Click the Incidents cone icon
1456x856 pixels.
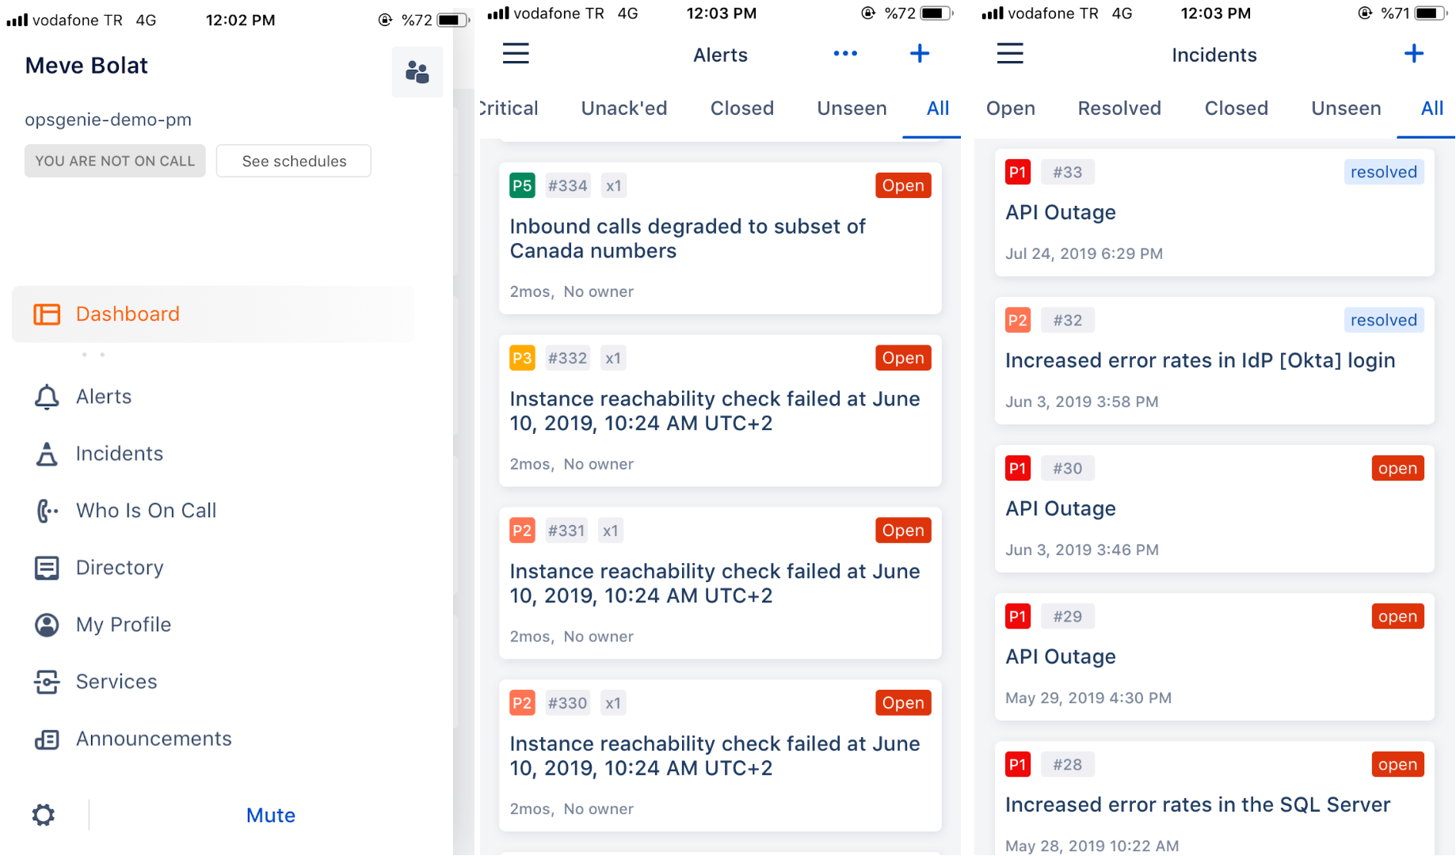coord(47,454)
